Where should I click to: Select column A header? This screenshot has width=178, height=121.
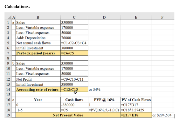[x=14, y=17]
